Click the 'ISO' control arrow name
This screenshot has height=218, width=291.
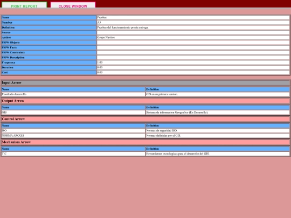click(x=4, y=130)
